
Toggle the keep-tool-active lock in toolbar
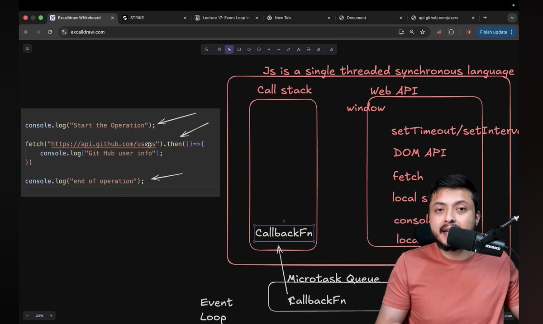206,49
